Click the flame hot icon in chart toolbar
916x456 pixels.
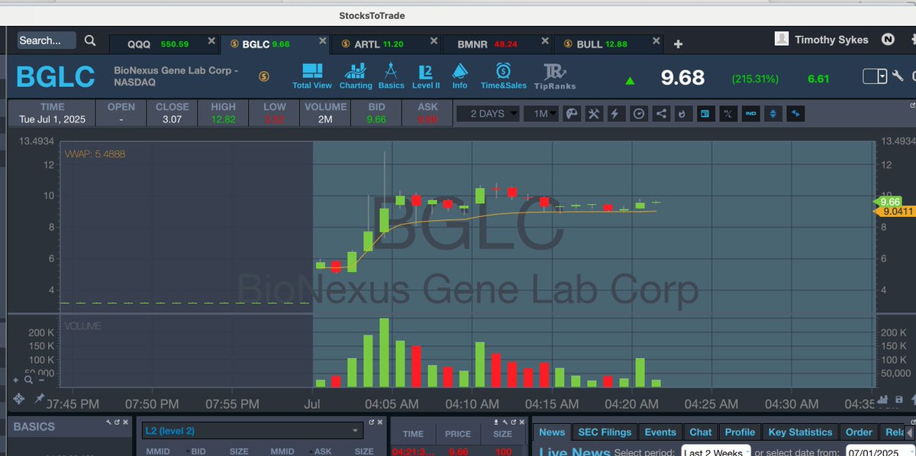coord(683,114)
